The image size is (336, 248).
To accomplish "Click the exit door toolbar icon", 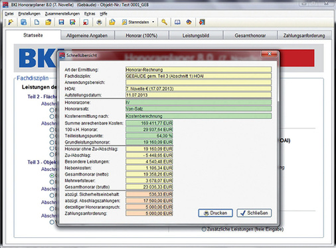I will (202, 22).
